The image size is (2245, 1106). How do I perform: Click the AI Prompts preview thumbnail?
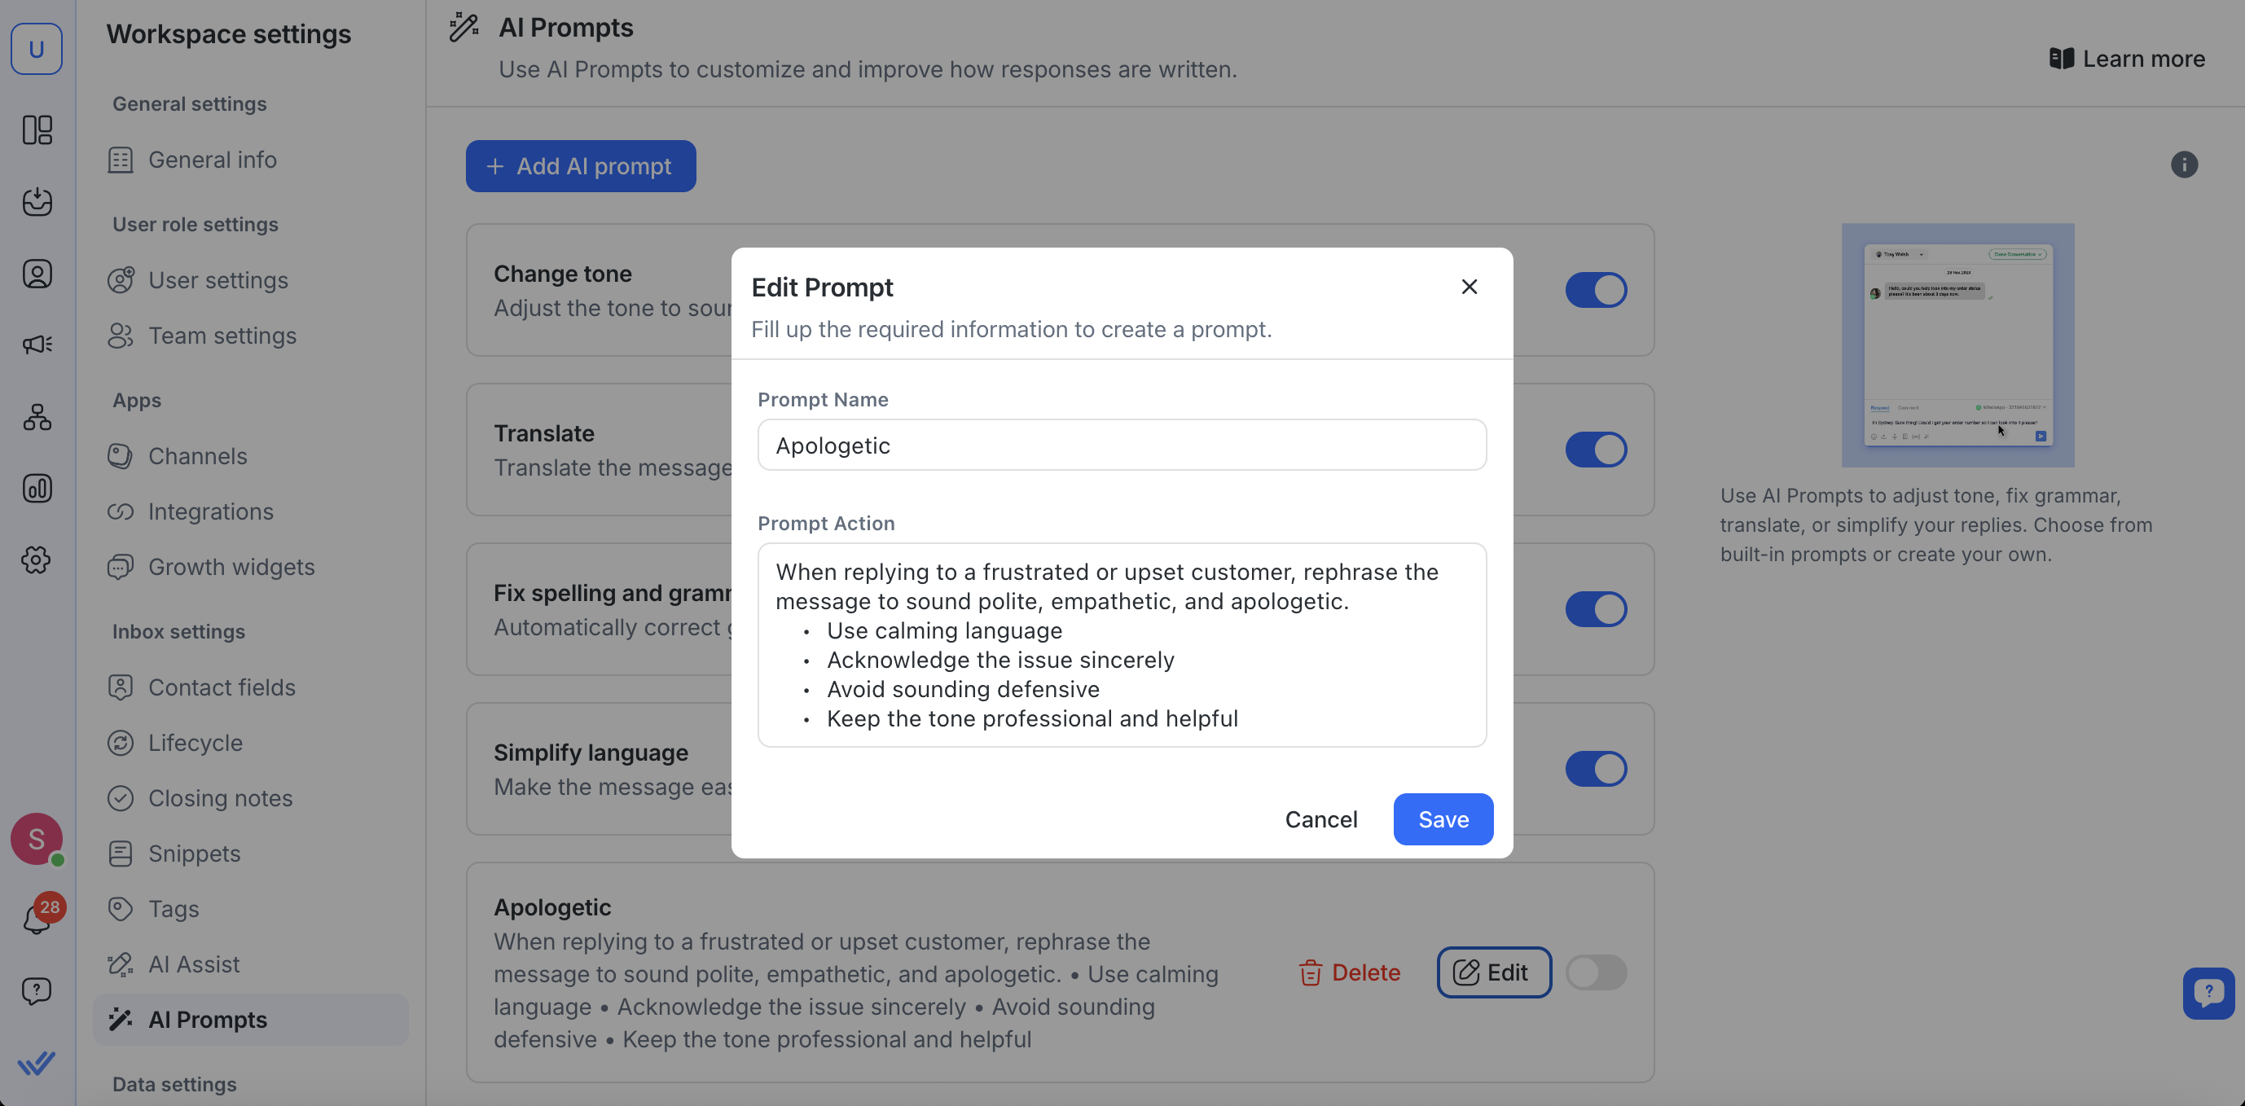pos(1957,345)
